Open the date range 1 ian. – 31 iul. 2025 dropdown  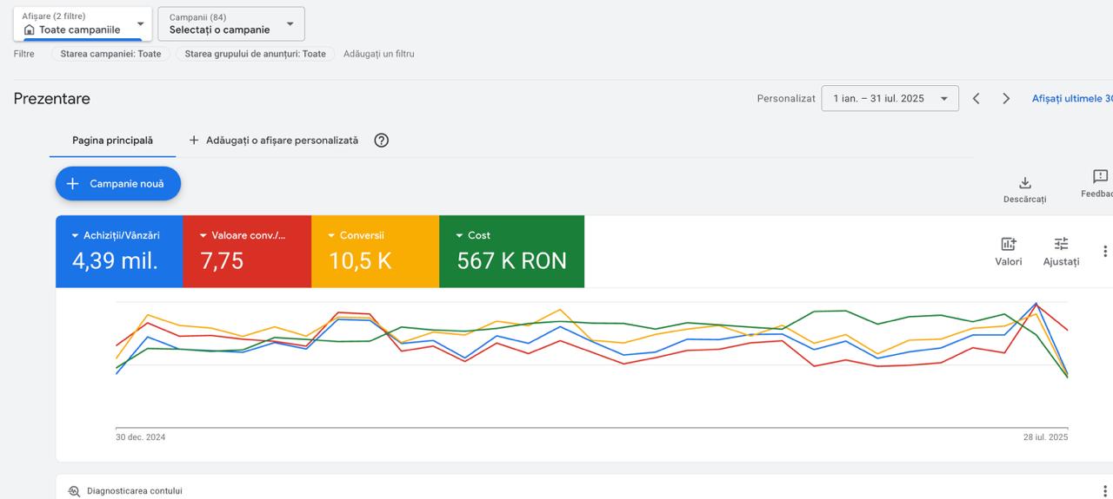click(x=890, y=99)
